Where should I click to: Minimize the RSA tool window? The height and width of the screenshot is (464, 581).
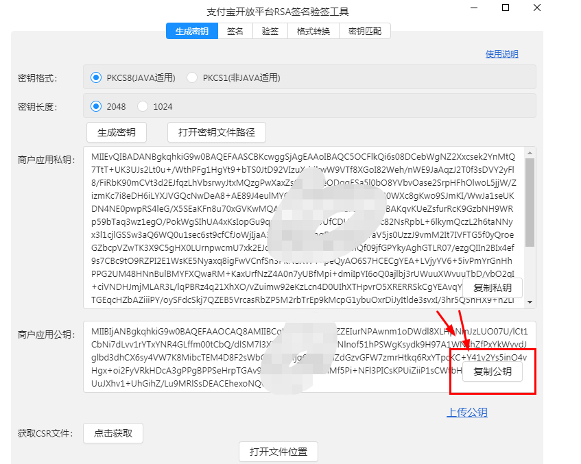click(474, 8)
